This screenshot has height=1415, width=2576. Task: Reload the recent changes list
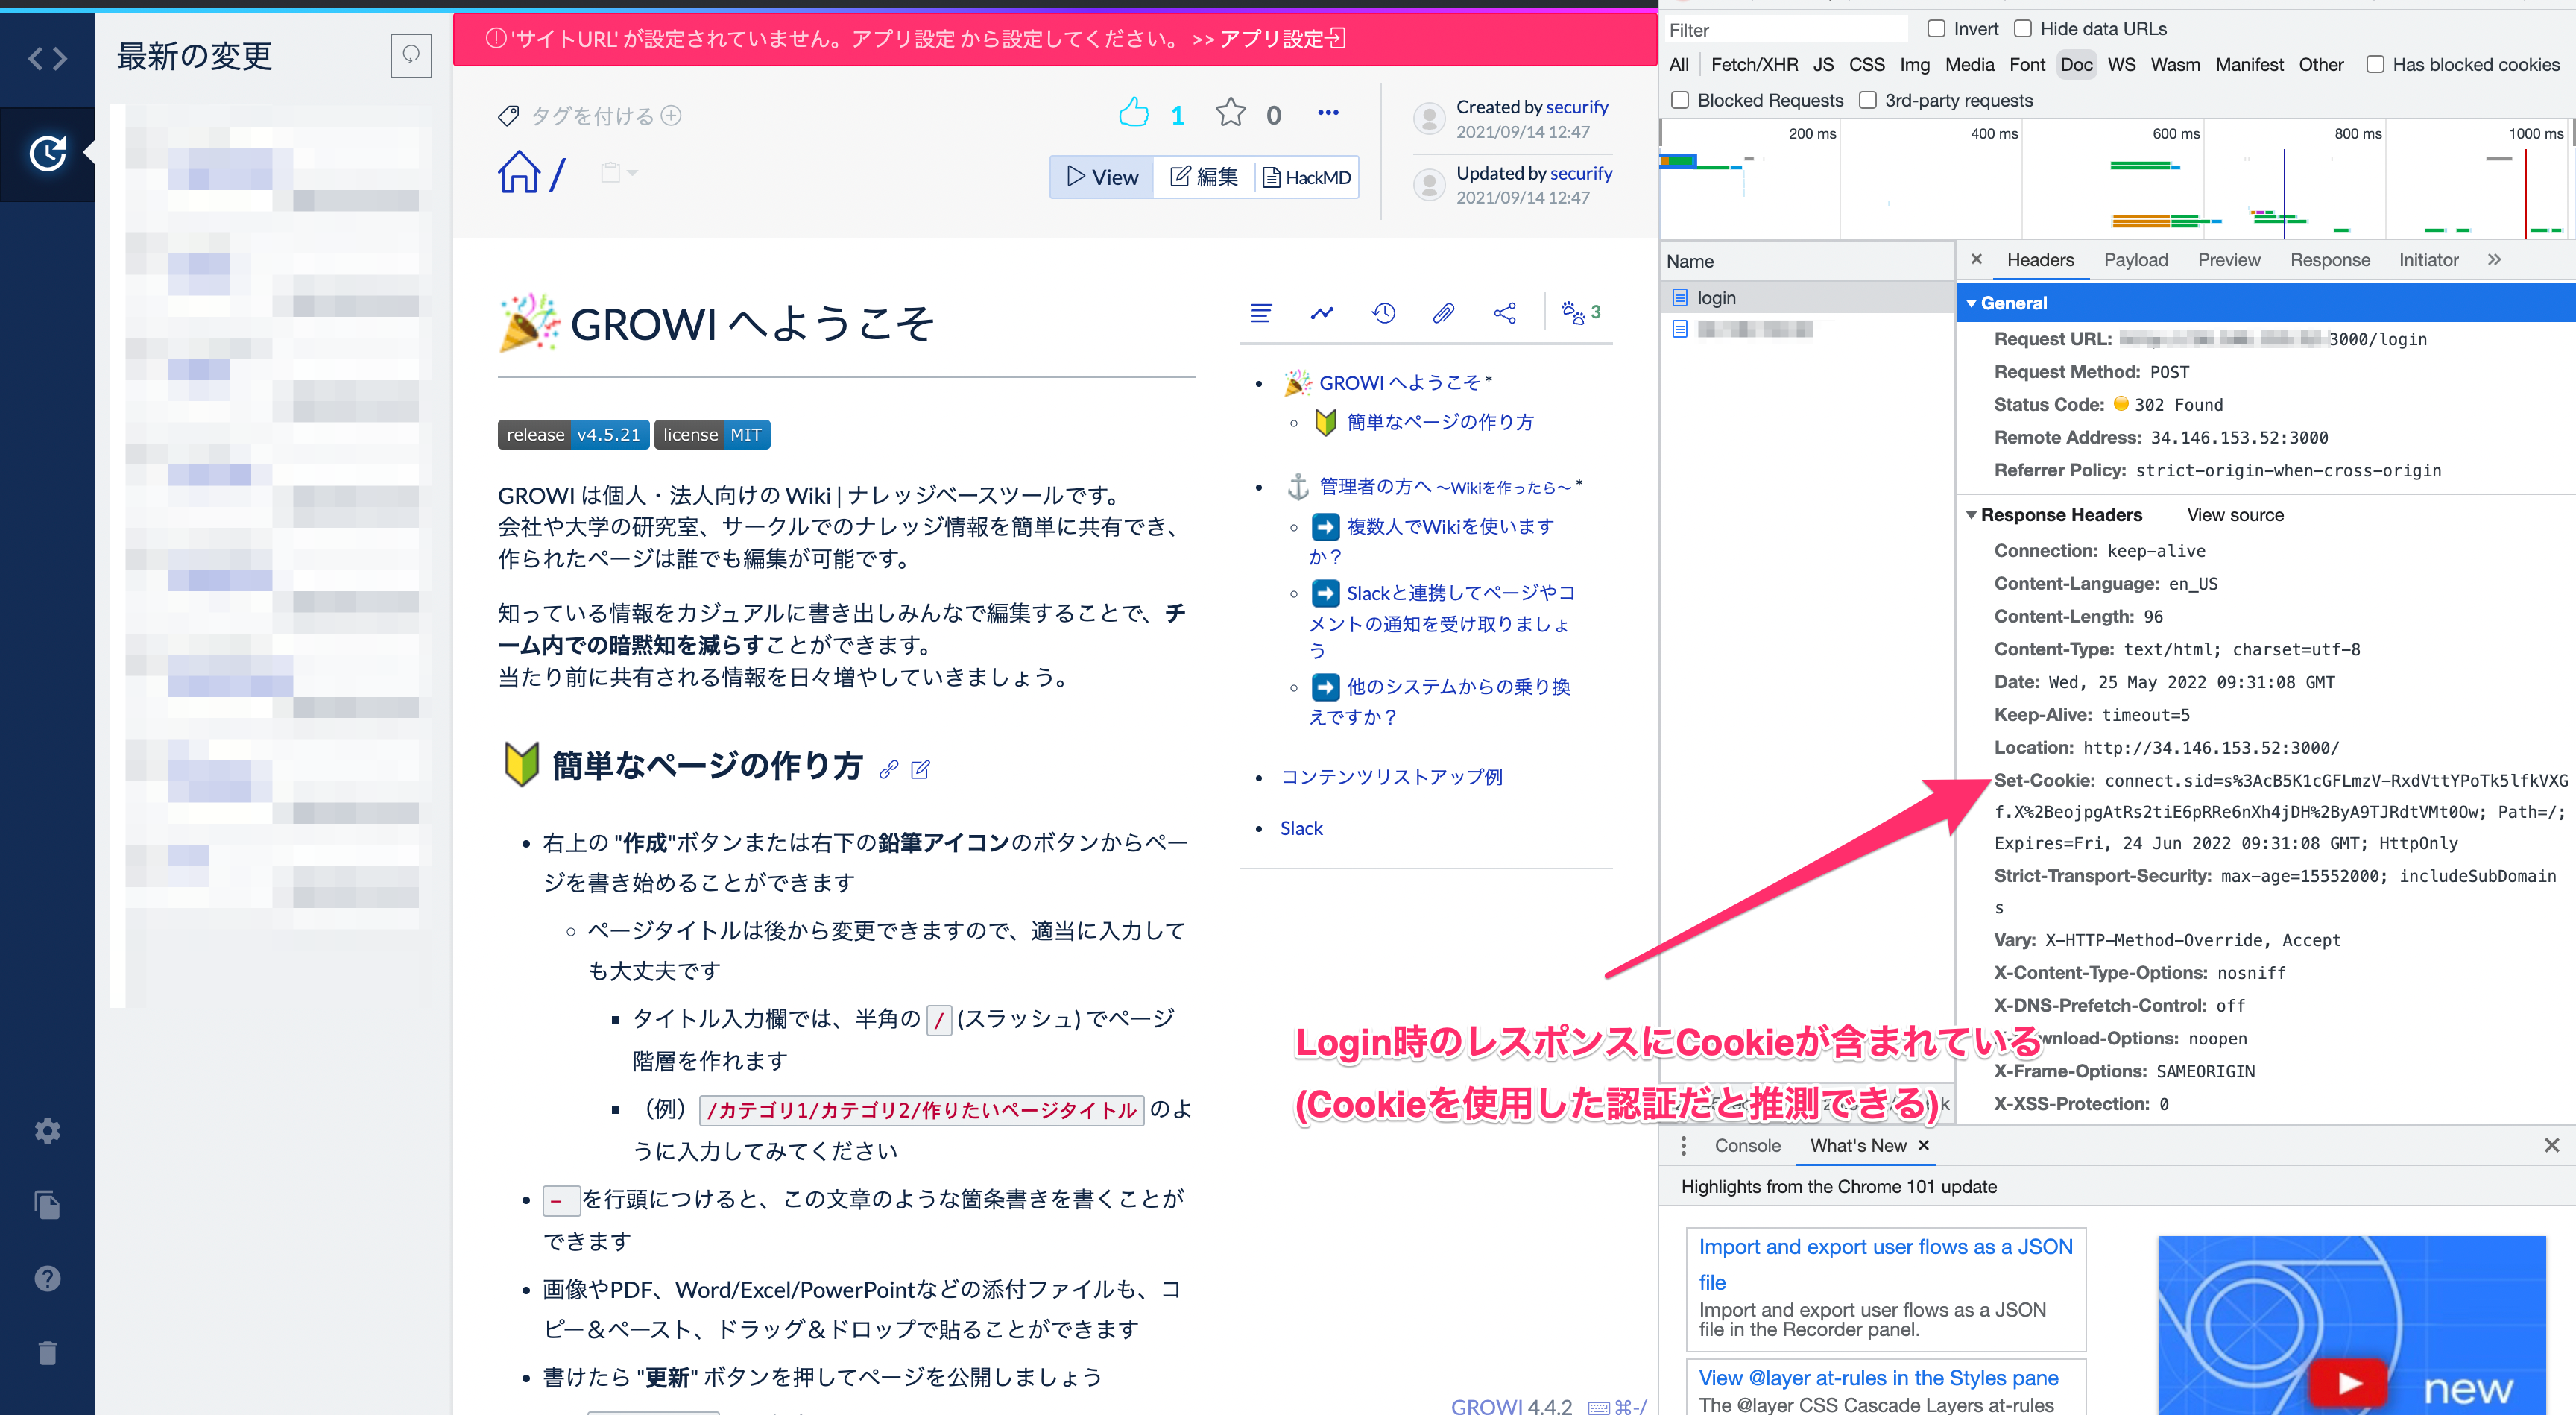pos(411,55)
